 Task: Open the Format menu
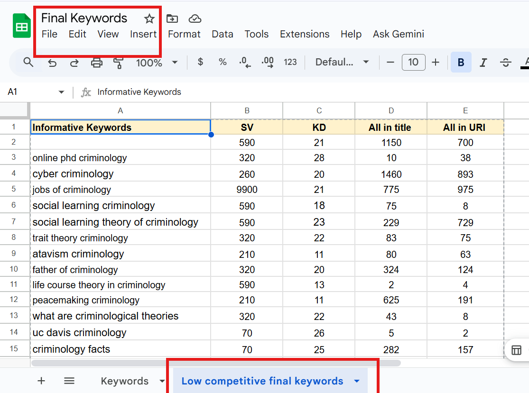pyautogui.click(x=184, y=34)
